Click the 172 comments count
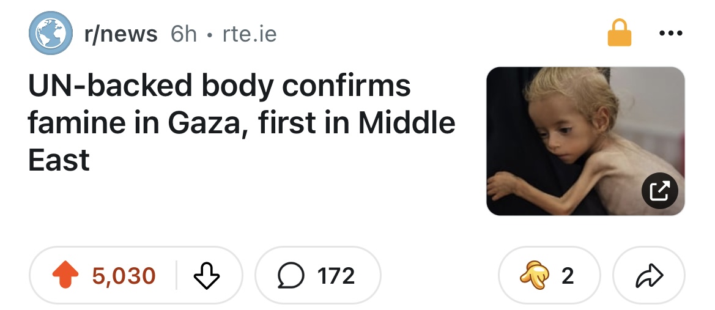 point(336,276)
